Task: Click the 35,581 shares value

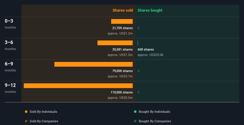Action: 122,49
